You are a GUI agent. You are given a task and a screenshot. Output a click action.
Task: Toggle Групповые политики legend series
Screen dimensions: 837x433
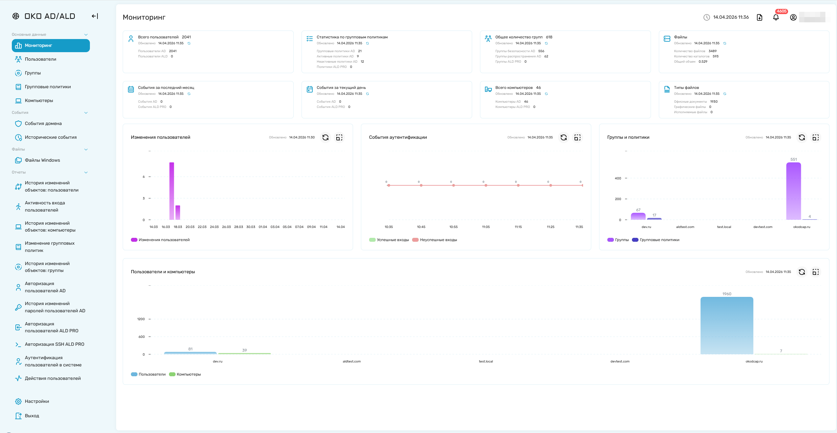[656, 240]
